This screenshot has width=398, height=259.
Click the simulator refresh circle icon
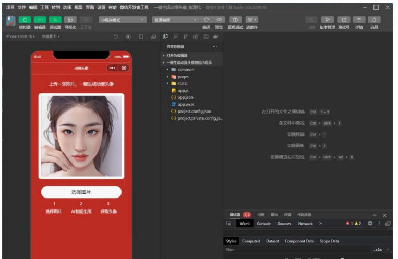(x=116, y=37)
